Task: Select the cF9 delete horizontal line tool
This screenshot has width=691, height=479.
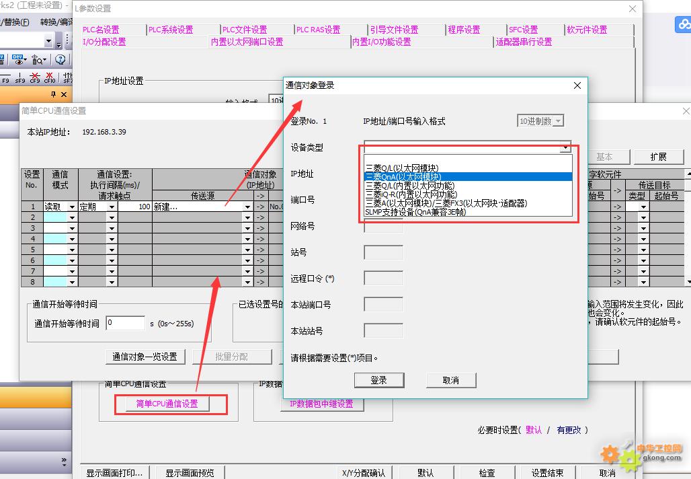Action: pyautogui.click(x=35, y=78)
